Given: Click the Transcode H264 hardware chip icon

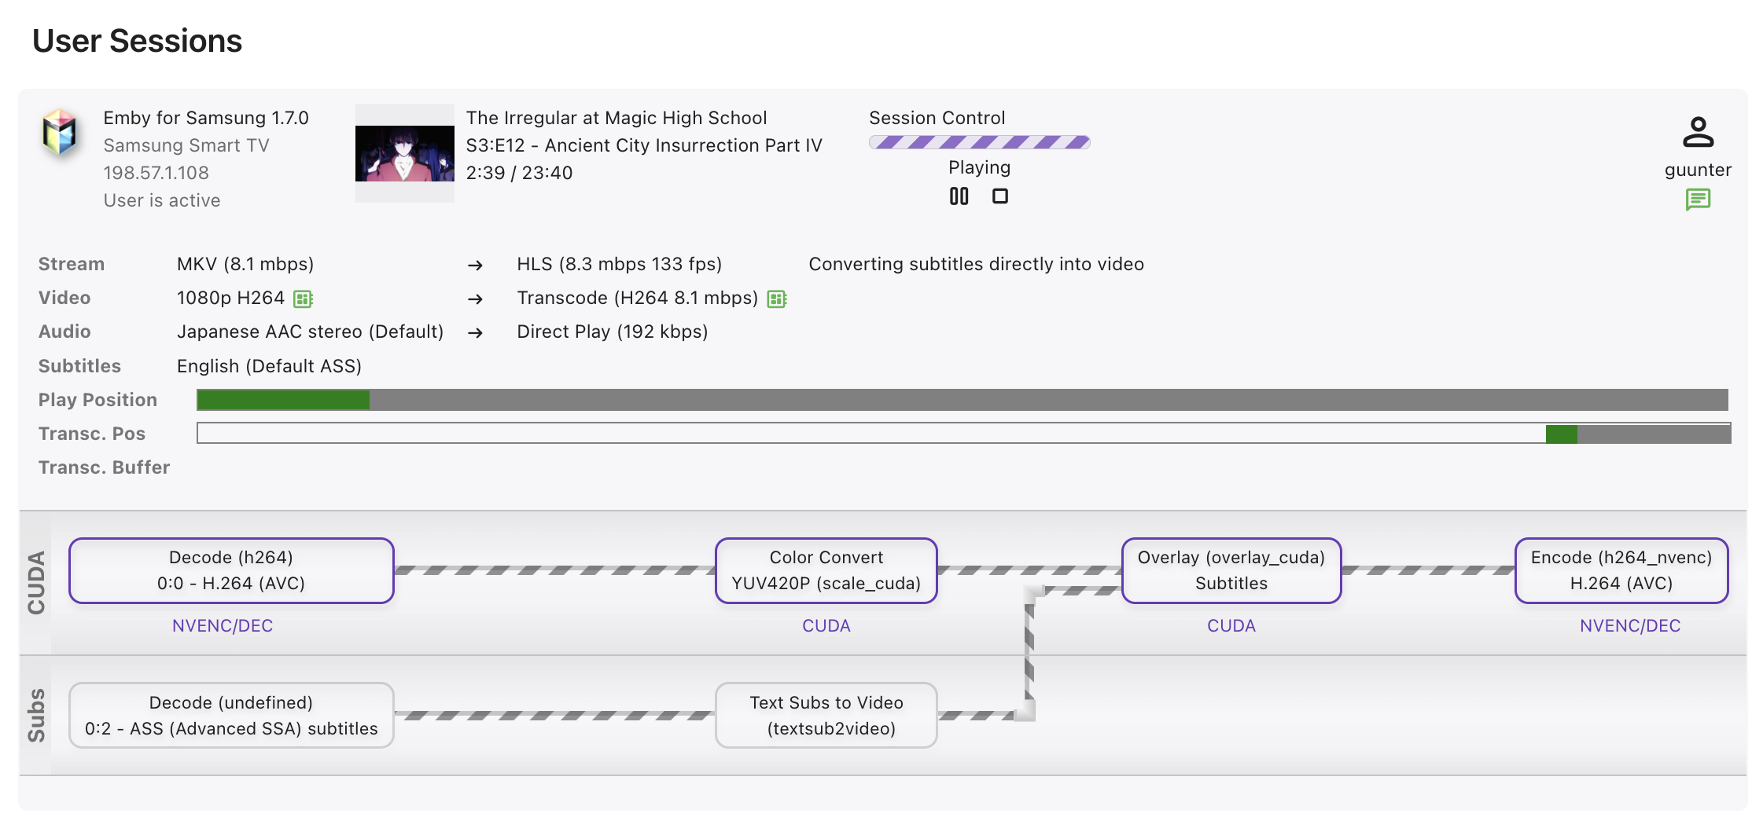Looking at the screenshot, I should [x=777, y=299].
